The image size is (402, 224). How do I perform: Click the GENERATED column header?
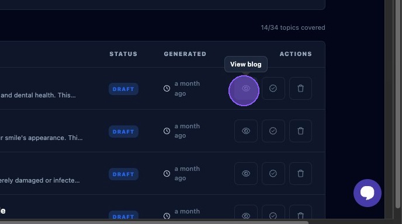pos(185,54)
